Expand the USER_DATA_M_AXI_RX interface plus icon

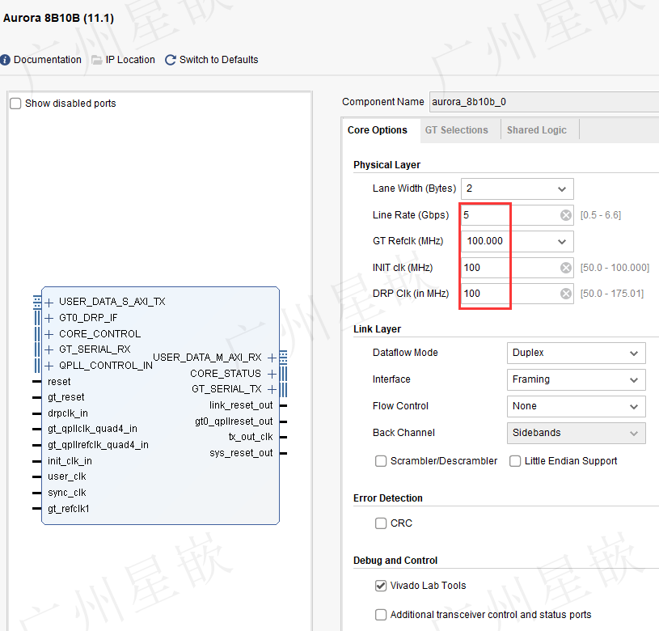pyautogui.click(x=272, y=358)
